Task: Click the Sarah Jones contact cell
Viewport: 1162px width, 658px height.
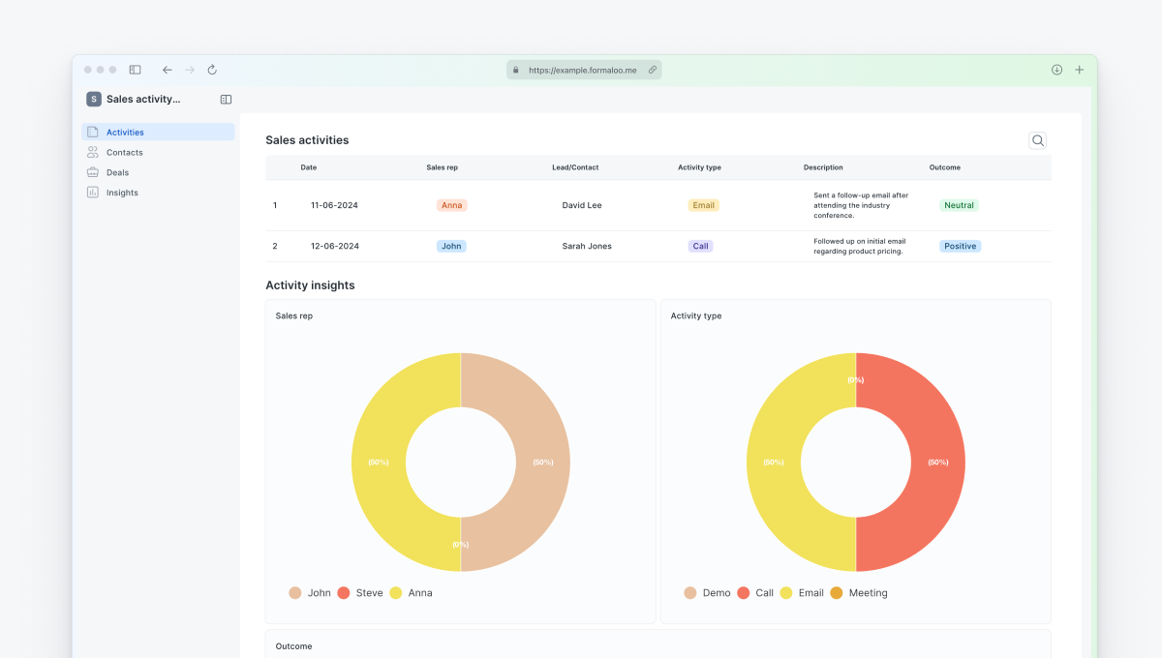Action: click(x=587, y=246)
